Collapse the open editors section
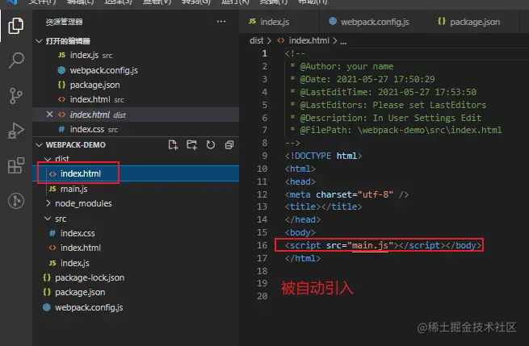This screenshot has height=346, width=529. 39,41
